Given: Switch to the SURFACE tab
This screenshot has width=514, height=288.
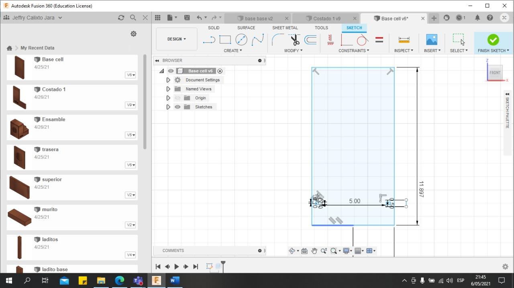Looking at the screenshot, I should coord(246,28).
